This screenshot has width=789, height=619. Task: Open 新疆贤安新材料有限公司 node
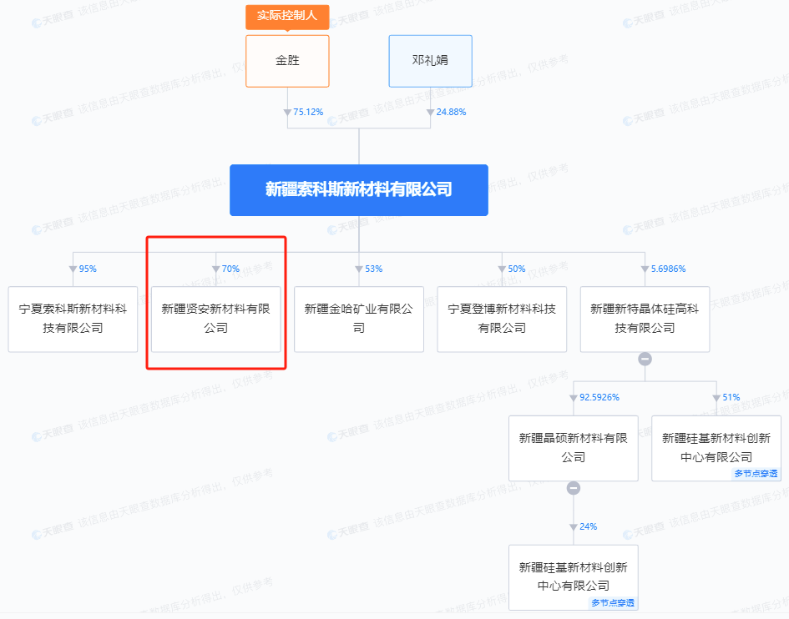(x=216, y=320)
